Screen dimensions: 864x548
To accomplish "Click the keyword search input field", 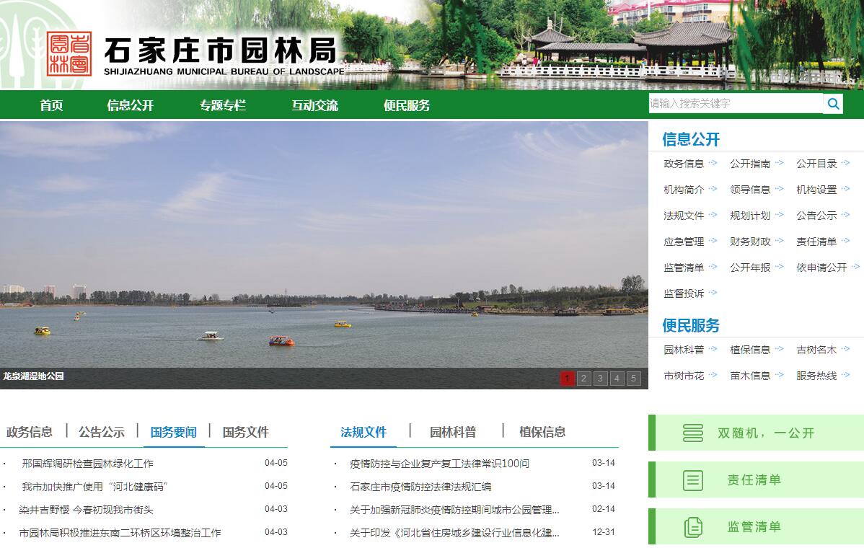I will click(734, 104).
